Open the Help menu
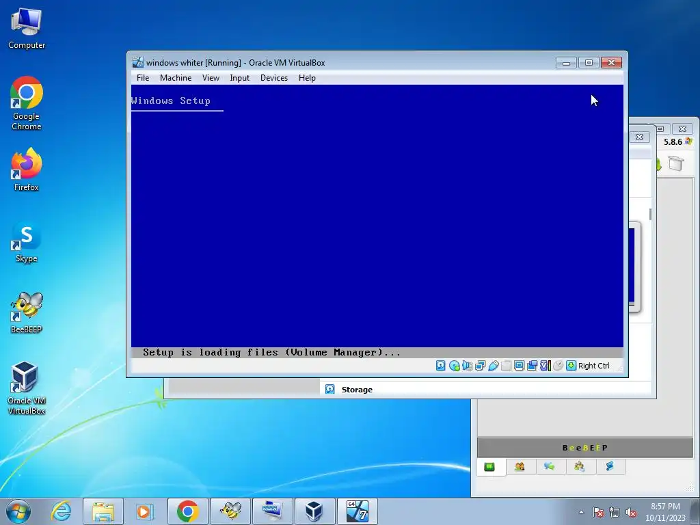700x525 pixels. coord(307,78)
